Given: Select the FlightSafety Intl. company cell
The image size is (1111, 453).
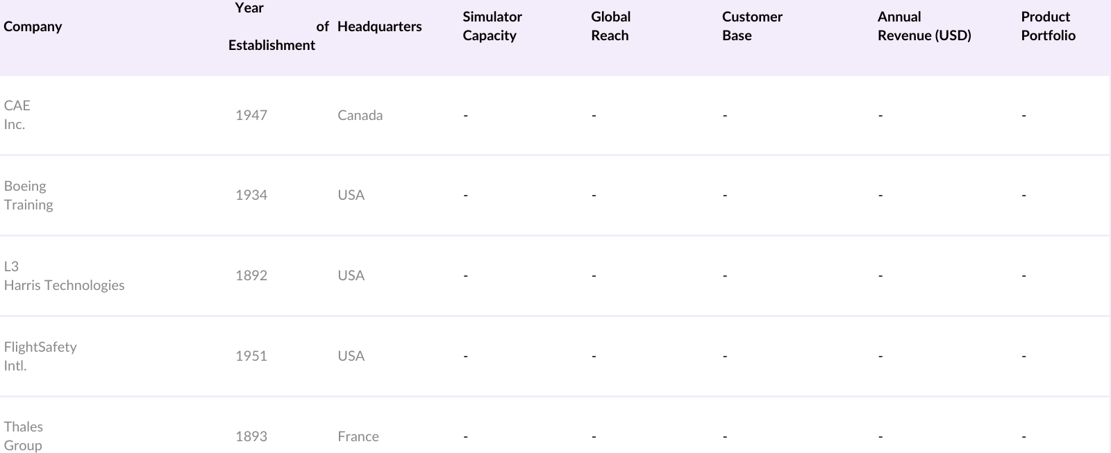Looking at the screenshot, I should 40,356.
